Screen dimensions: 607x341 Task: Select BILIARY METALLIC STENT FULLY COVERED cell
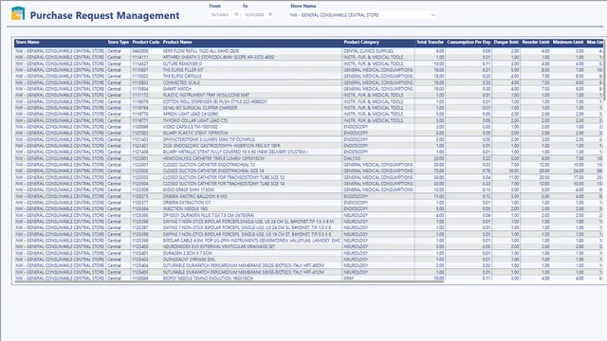pos(235,152)
